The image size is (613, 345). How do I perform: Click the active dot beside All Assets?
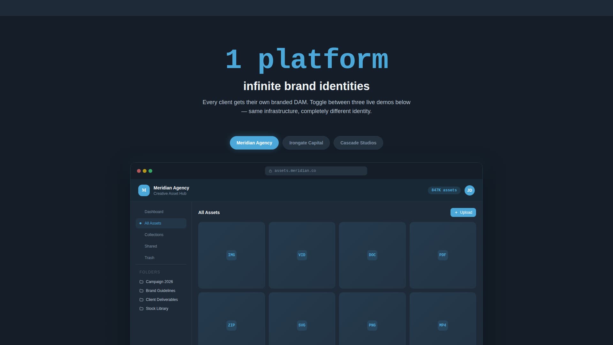point(141,223)
